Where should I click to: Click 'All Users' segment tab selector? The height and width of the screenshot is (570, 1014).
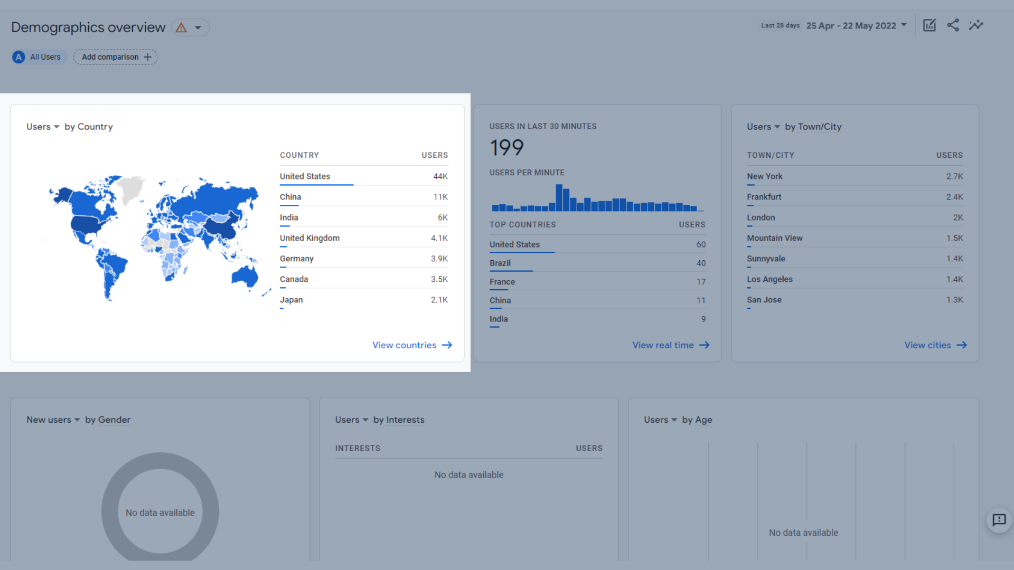(x=39, y=56)
